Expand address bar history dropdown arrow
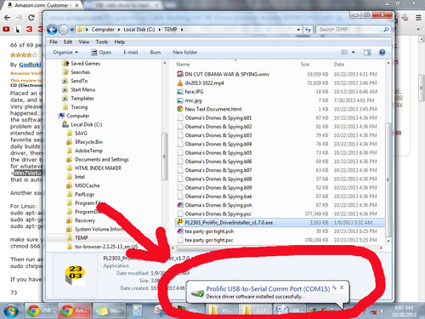Image resolution: width=425 pixels, height=319 pixels. [298, 30]
